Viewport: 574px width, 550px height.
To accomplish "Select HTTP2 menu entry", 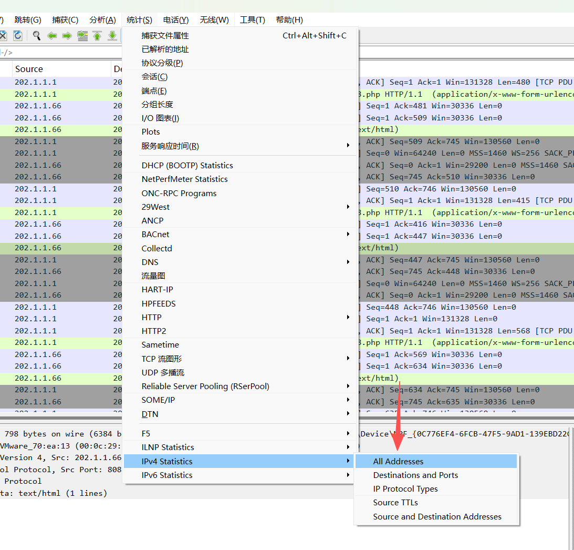I will point(240,331).
